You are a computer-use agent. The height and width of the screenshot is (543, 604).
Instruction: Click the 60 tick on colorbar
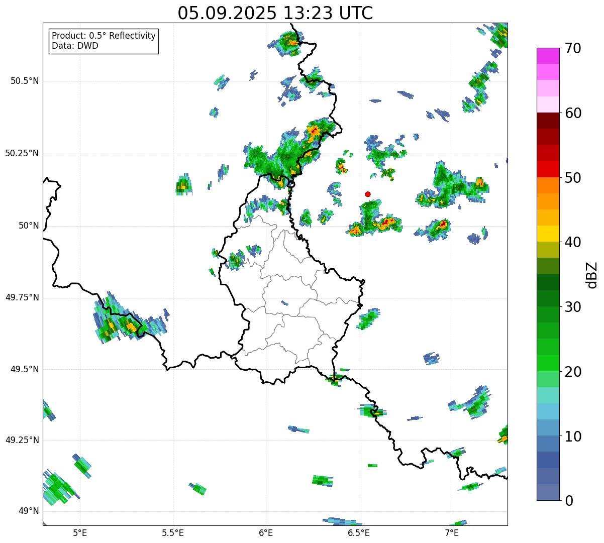click(573, 113)
